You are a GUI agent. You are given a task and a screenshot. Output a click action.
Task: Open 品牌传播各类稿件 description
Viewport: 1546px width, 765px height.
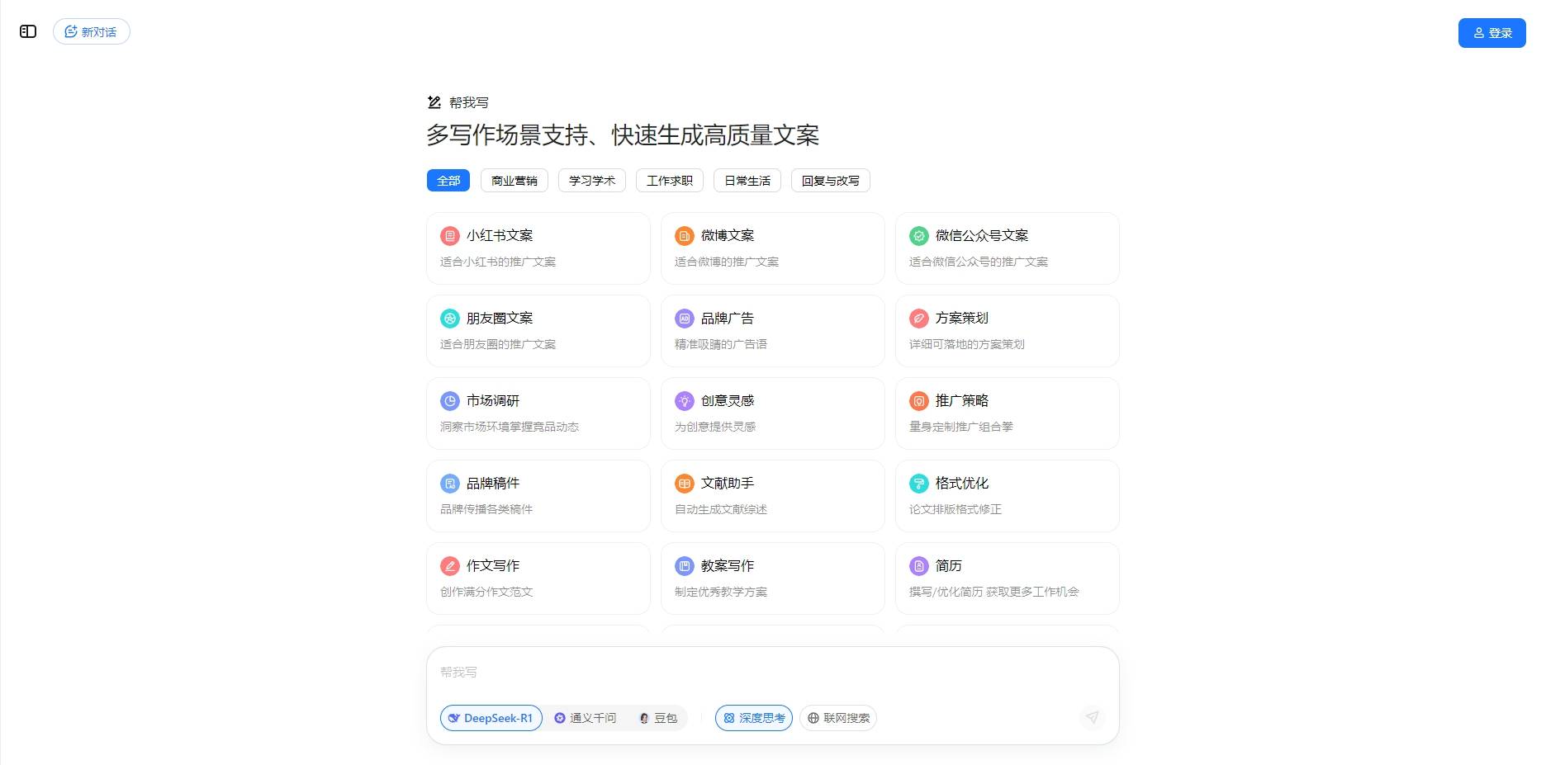click(486, 509)
